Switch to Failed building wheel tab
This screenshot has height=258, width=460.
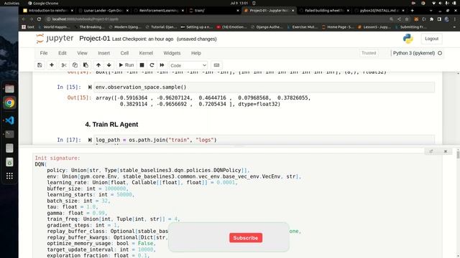coord(324,10)
